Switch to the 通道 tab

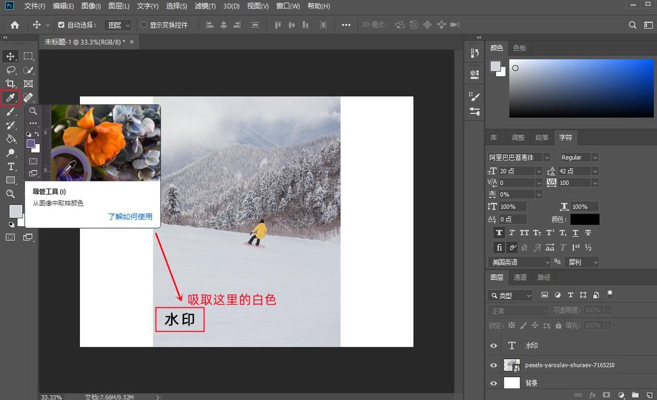520,277
